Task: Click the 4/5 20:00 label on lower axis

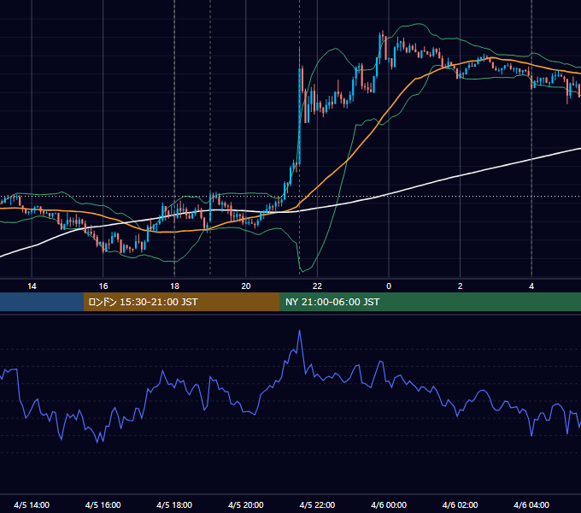Action: coord(246,504)
